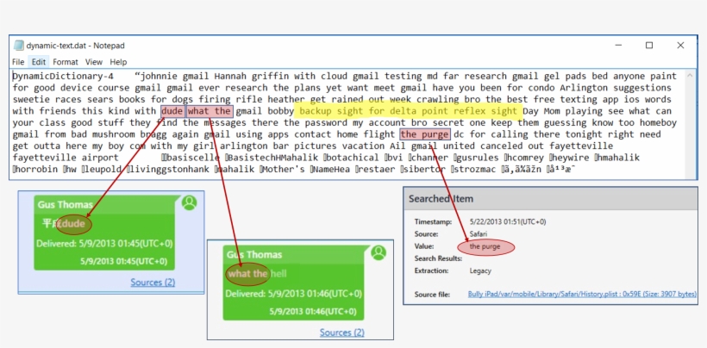Open the View menu
This screenshot has height=348, width=707.
(x=94, y=62)
